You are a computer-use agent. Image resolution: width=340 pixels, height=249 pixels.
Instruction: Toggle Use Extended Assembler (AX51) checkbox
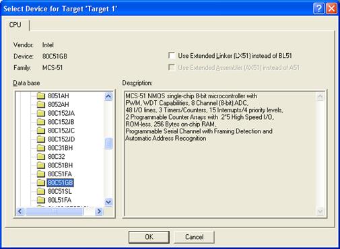(172, 67)
